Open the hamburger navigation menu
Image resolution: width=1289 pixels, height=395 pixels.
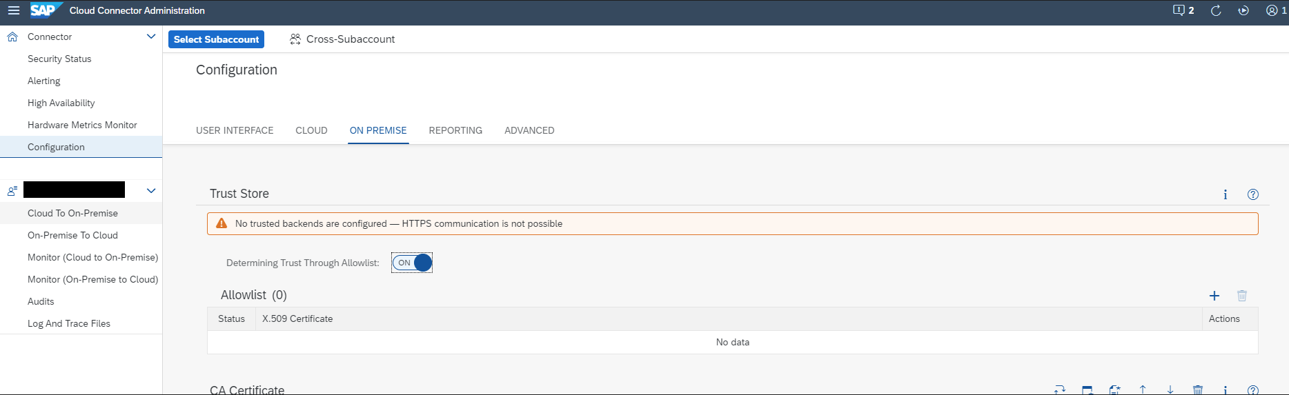pyautogui.click(x=13, y=10)
